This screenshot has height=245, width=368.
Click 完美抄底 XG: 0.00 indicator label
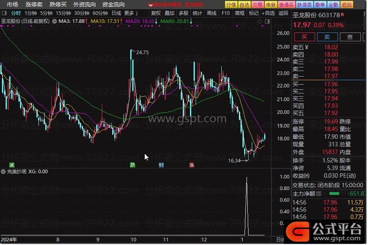27,172
